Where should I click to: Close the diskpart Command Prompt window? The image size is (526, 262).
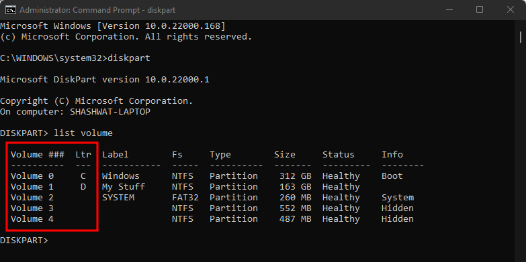tap(511, 9)
